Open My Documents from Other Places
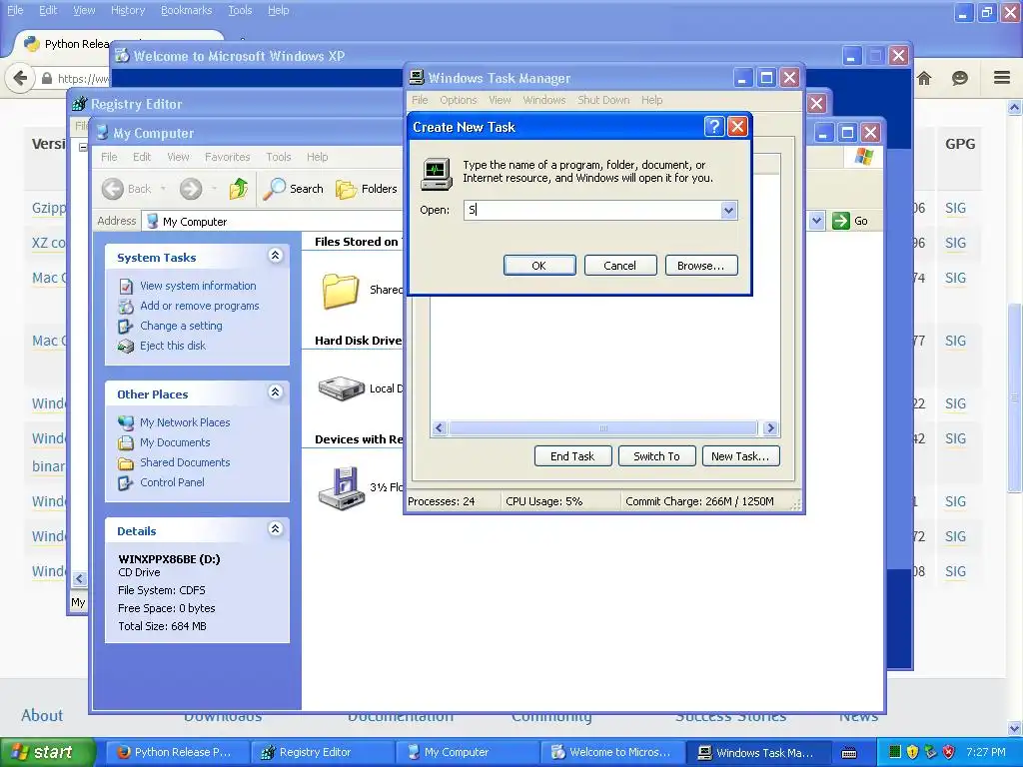1023x767 pixels. click(x=175, y=442)
